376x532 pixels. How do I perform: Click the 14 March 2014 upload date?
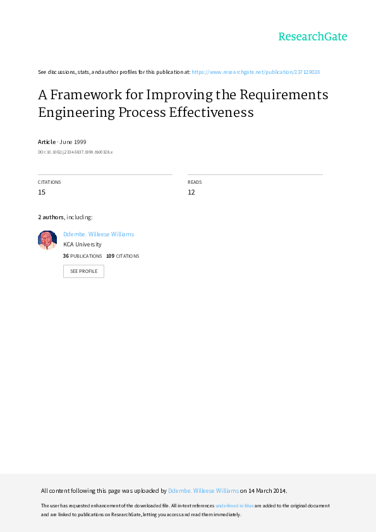[x=267, y=490]
